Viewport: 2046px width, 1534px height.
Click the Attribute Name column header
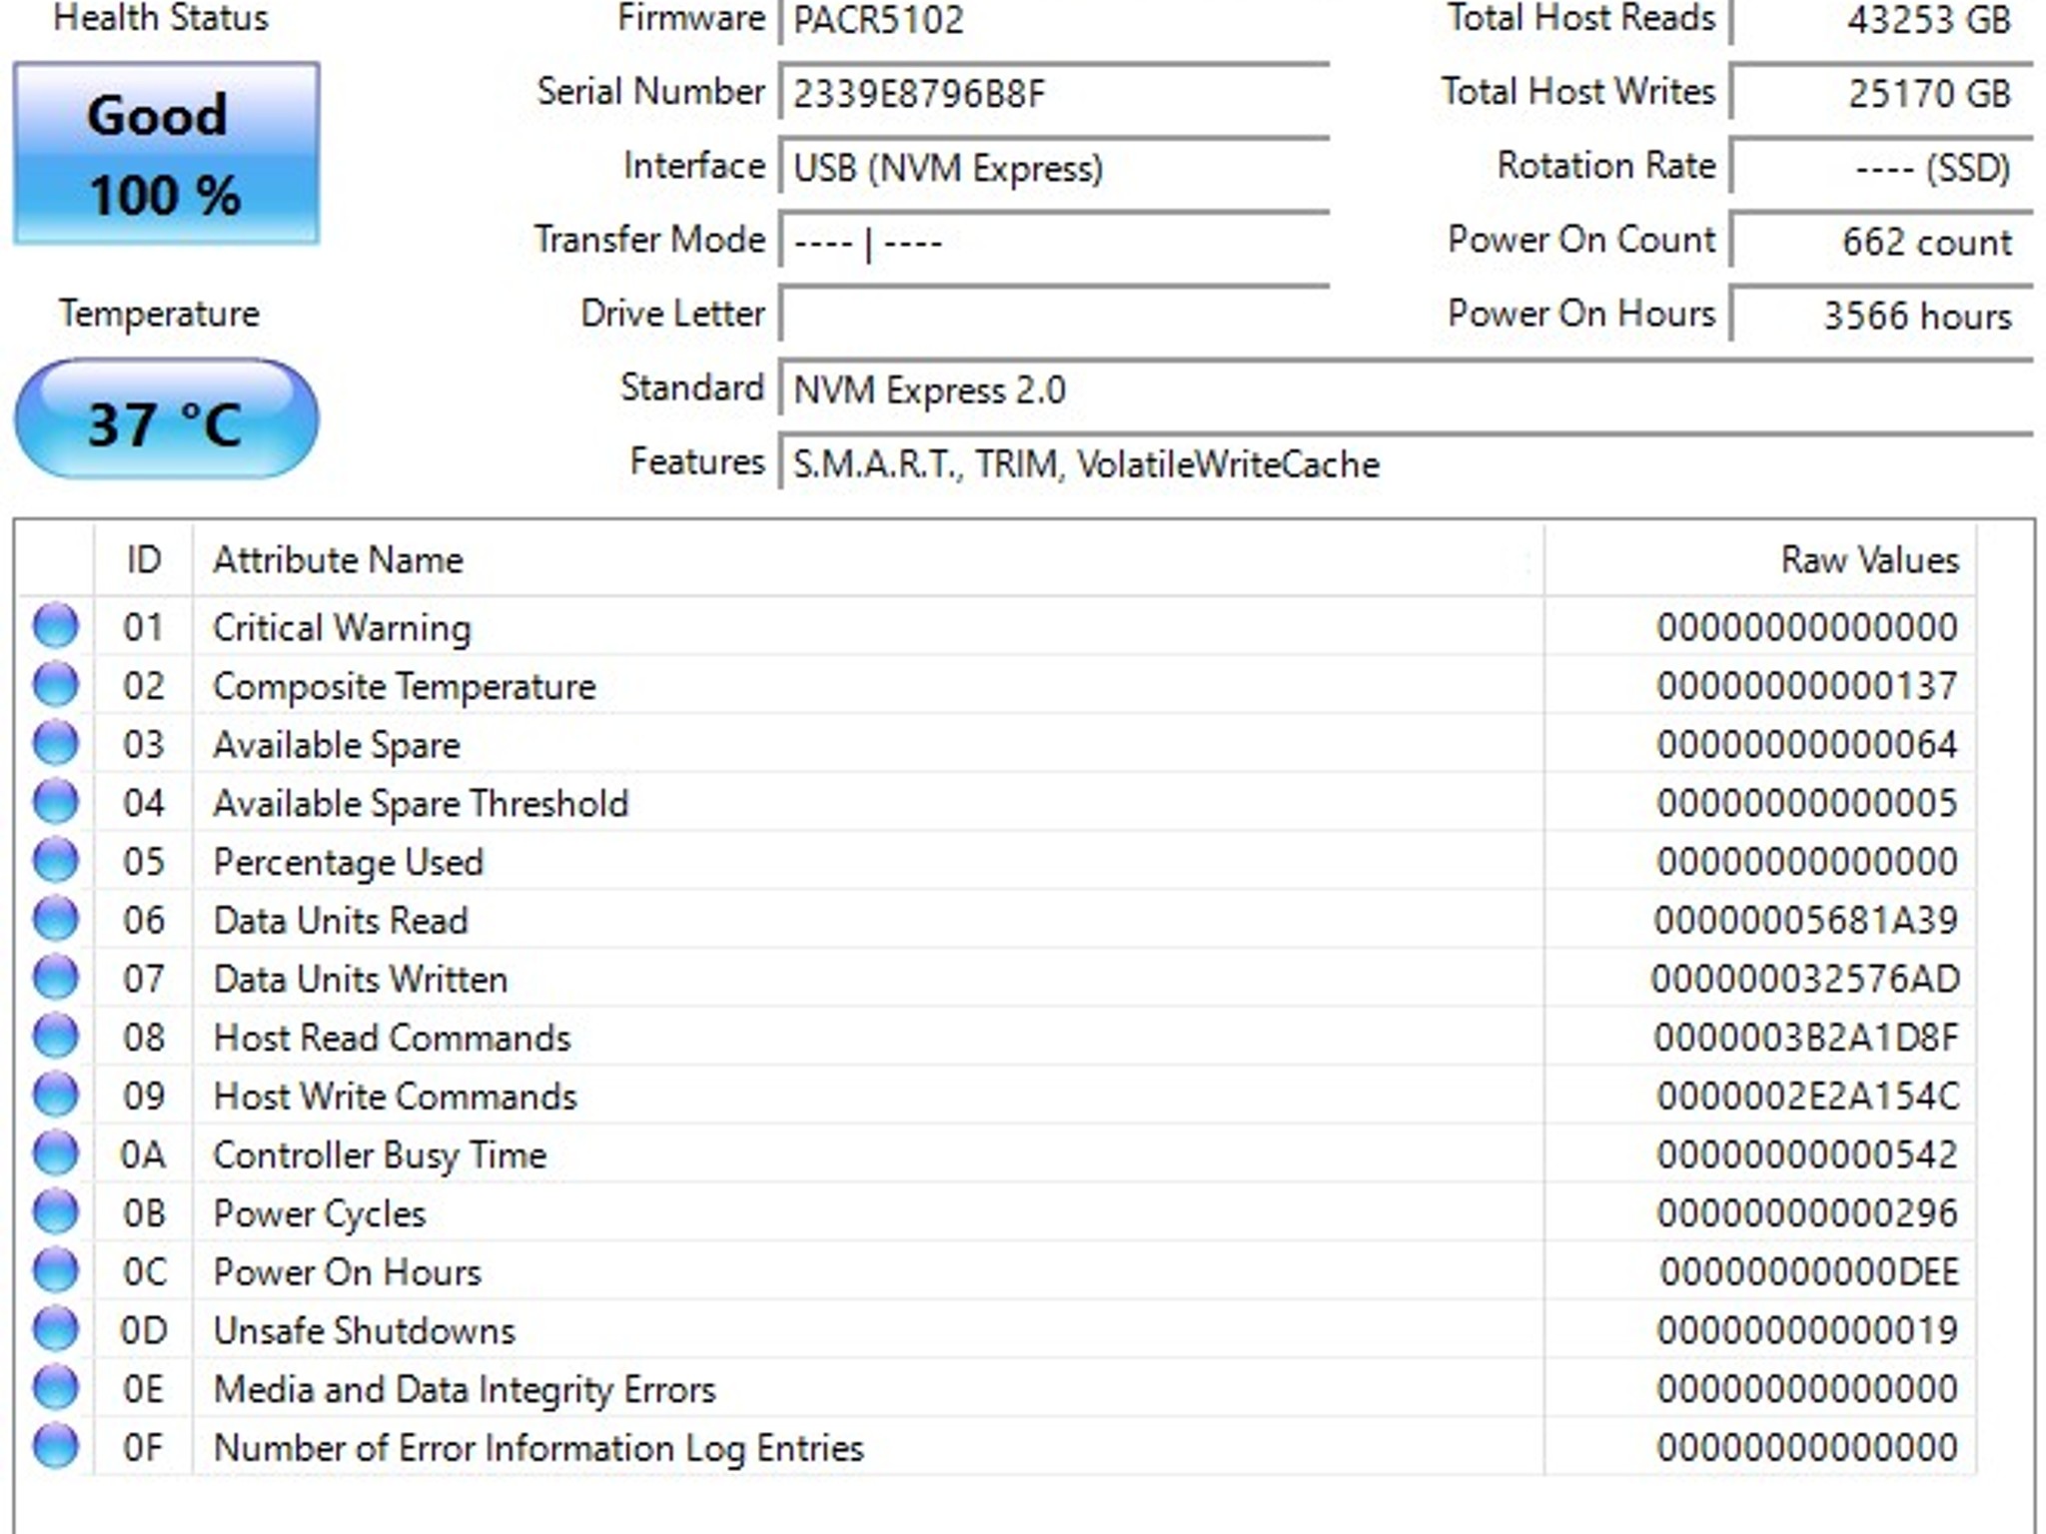coord(868,559)
